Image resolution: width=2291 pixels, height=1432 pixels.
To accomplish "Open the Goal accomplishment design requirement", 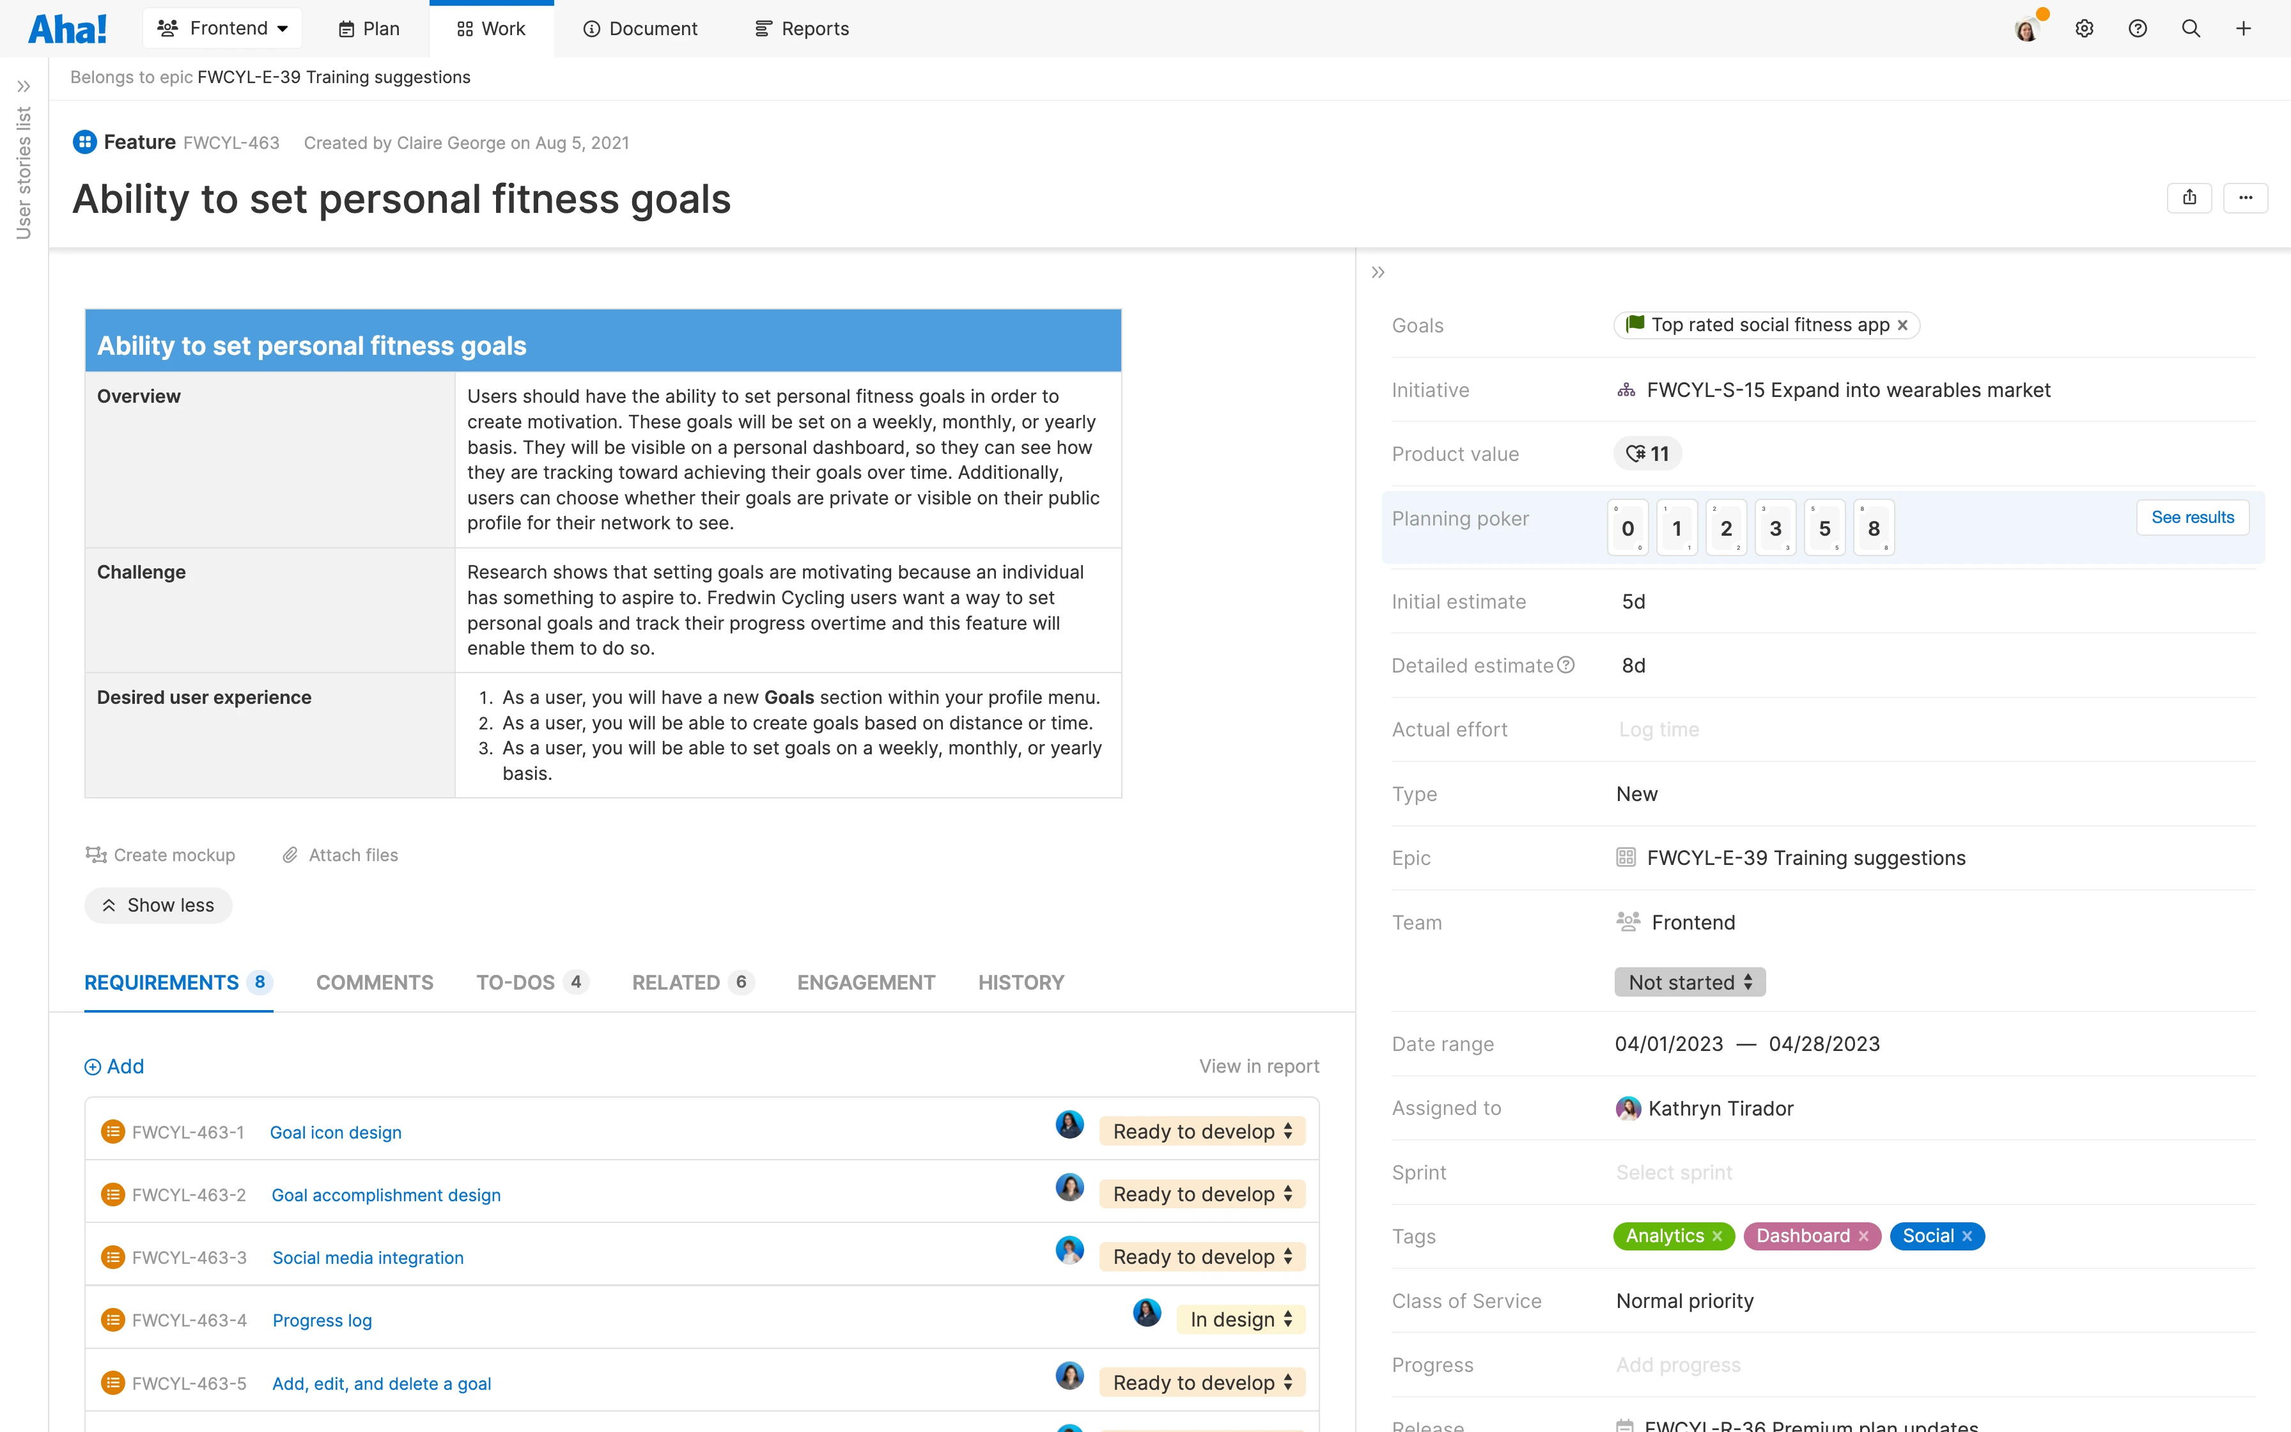I will (x=385, y=1194).
